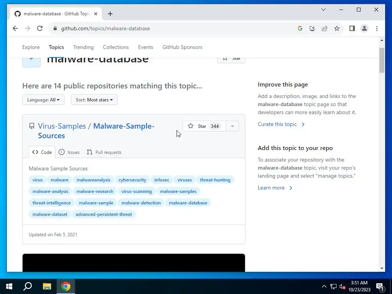Click the repository icon beside Virus-Samples
The image size is (392, 294).
(x=32, y=126)
